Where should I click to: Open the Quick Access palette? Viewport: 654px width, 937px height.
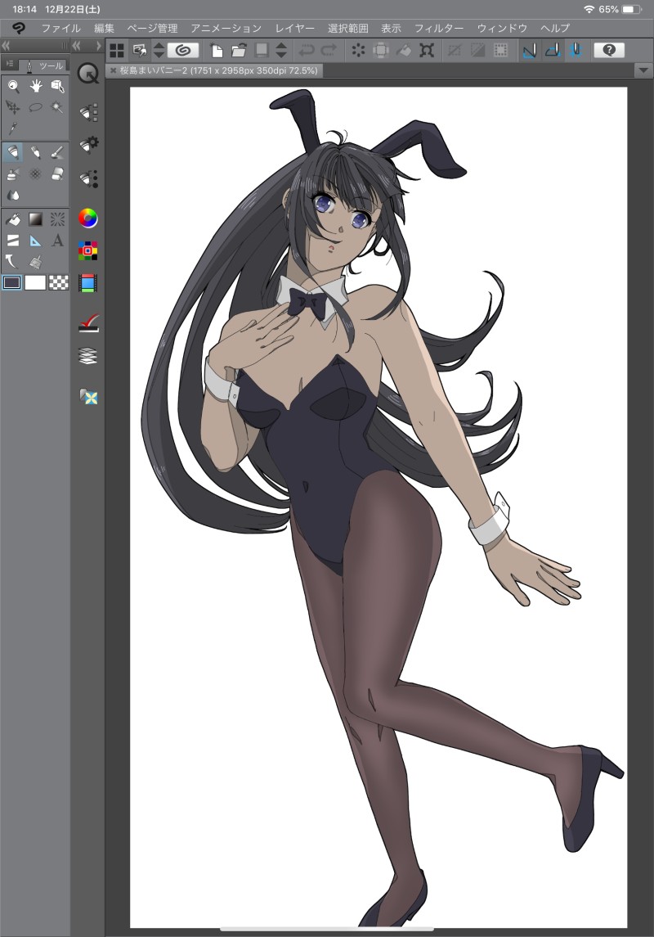[x=88, y=74]
